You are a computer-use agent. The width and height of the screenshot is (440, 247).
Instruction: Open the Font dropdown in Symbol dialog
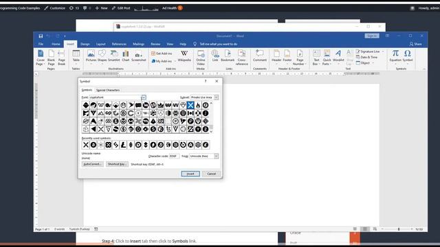tap(144, 97)
